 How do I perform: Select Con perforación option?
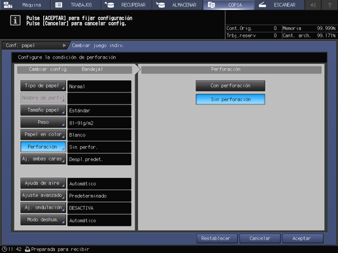pos(230,86)
